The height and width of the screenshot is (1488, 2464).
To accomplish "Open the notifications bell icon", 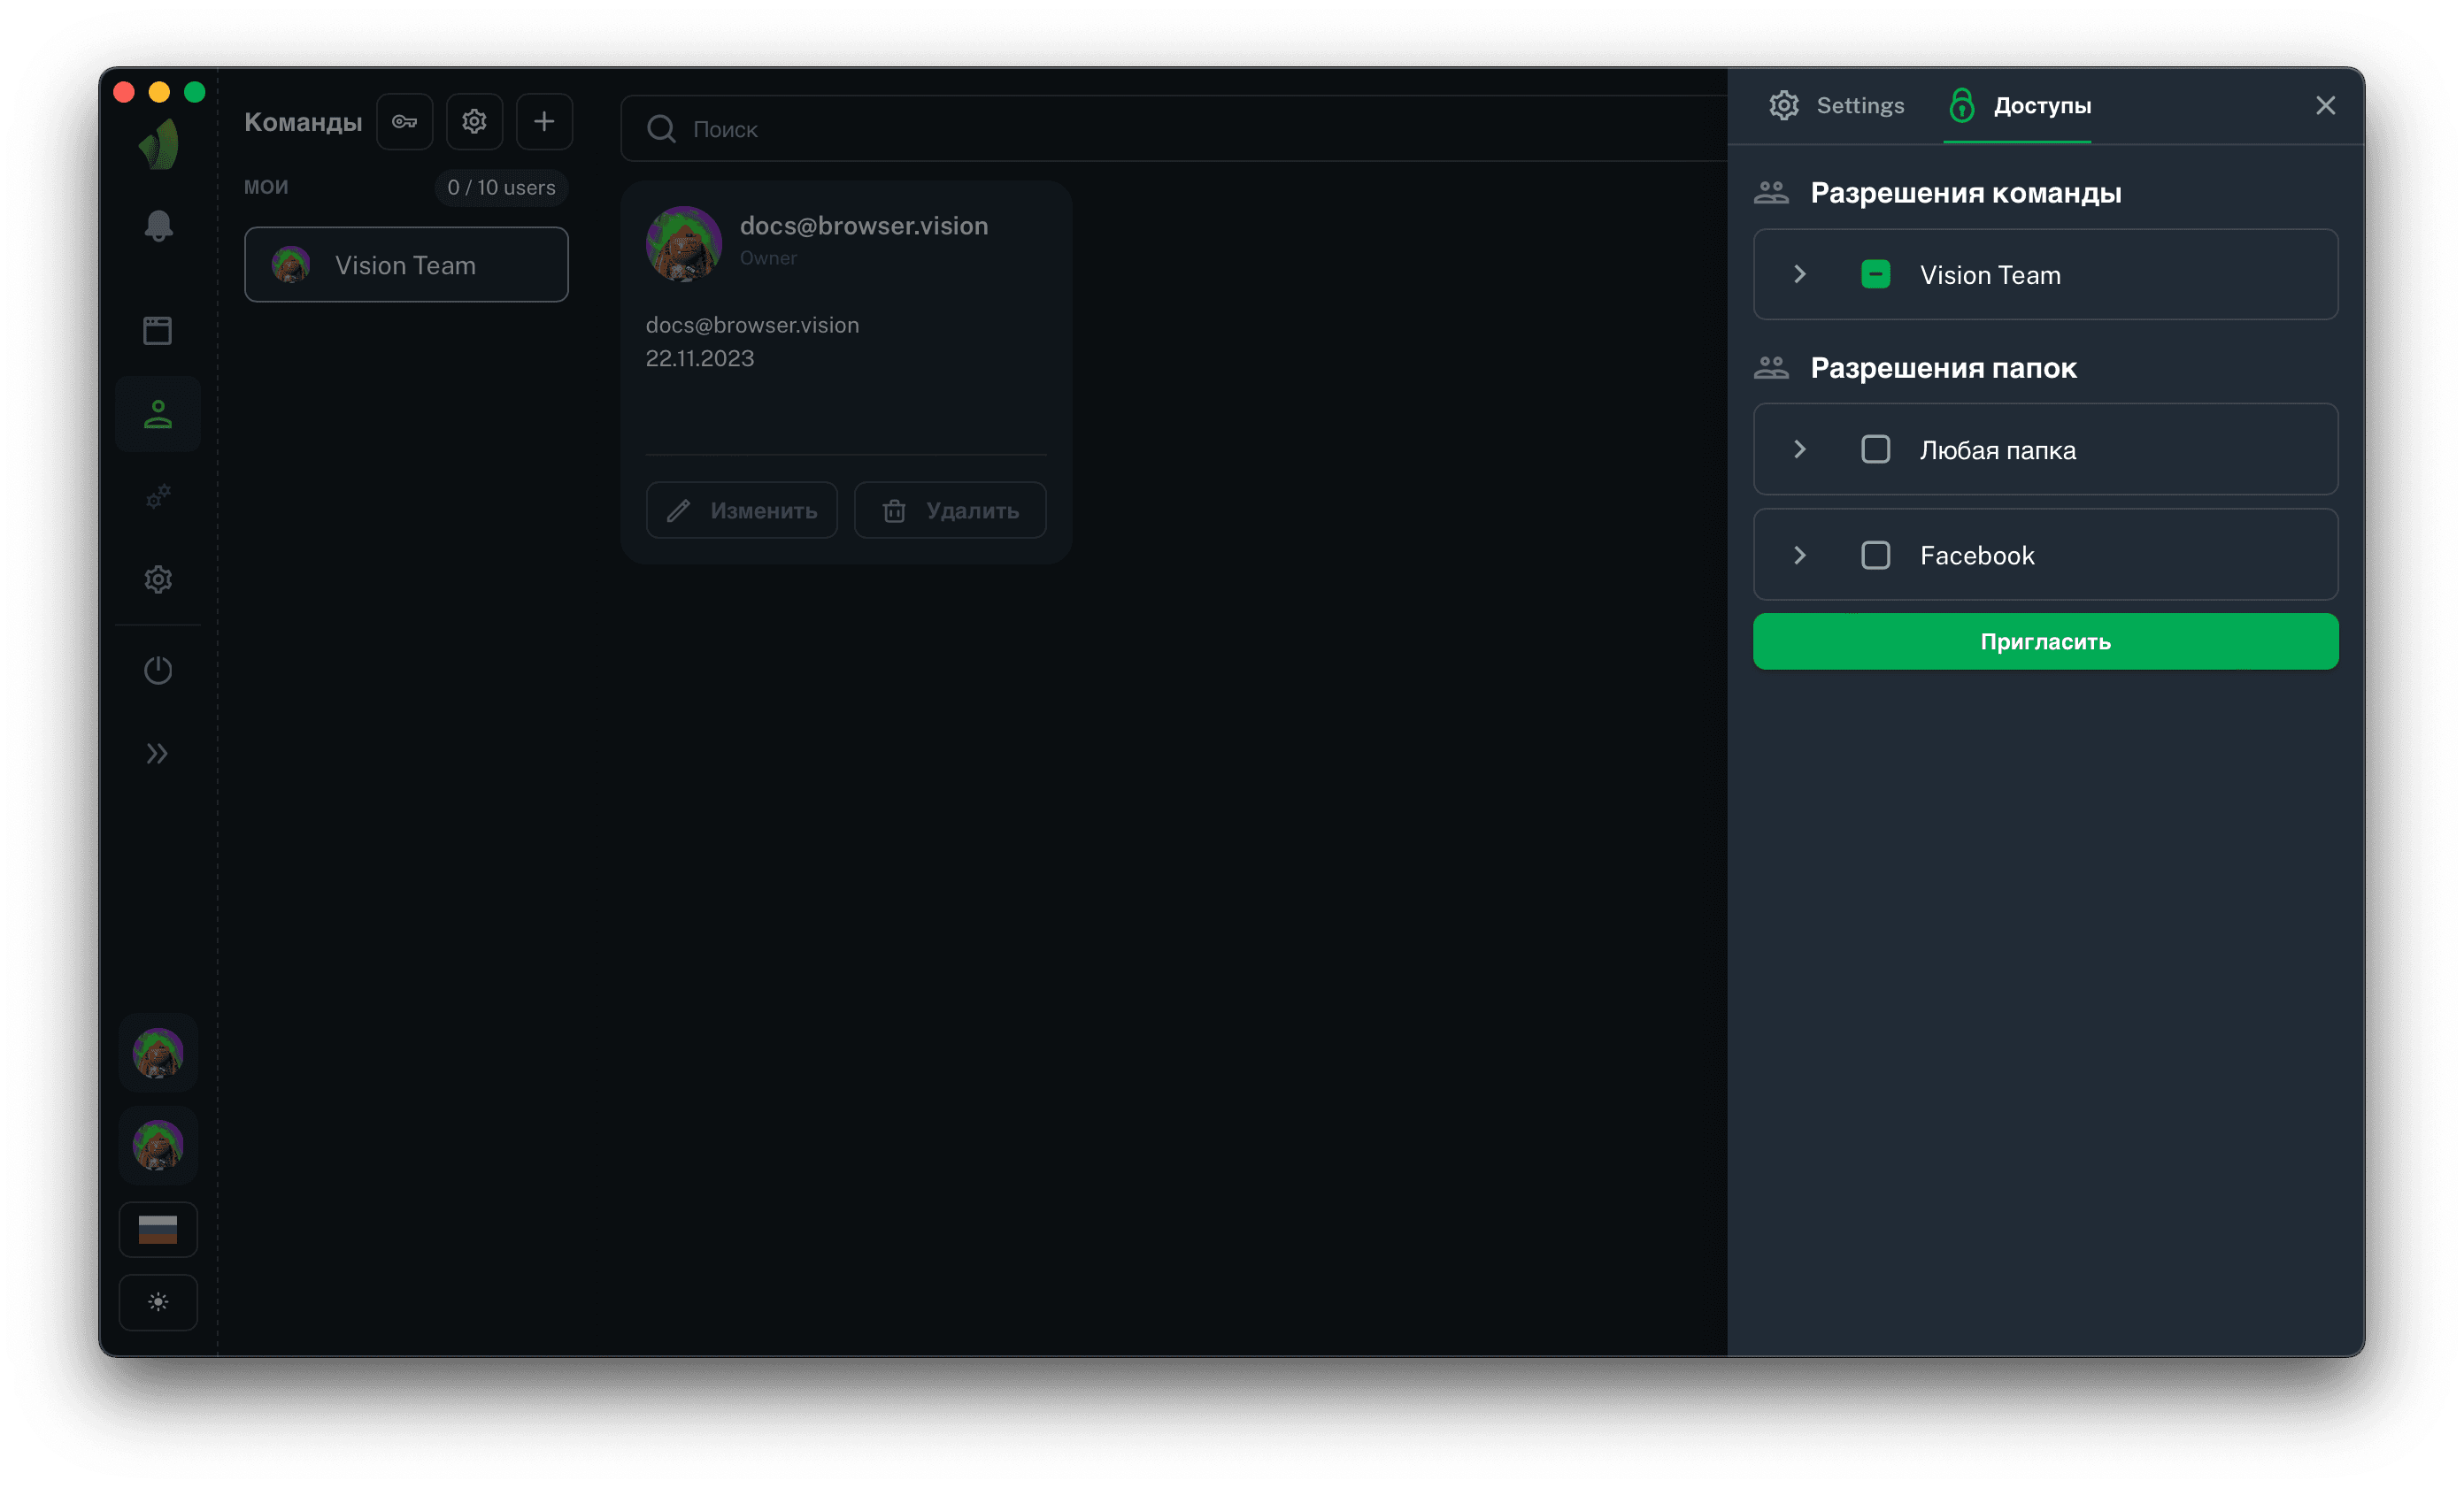I will tap(158, 226).
